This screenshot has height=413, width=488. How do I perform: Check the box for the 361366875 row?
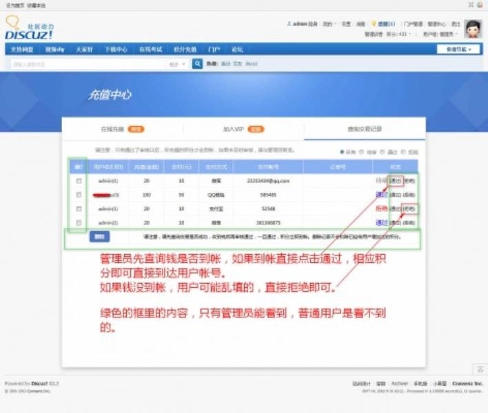pos(79,223)
